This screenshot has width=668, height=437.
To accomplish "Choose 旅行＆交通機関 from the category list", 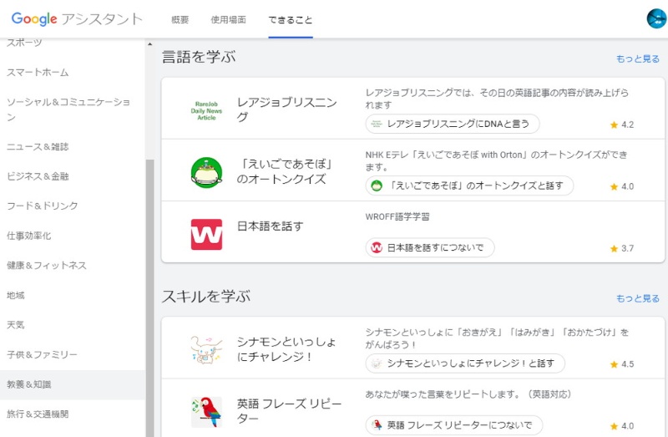I will [x=38, y=414].
